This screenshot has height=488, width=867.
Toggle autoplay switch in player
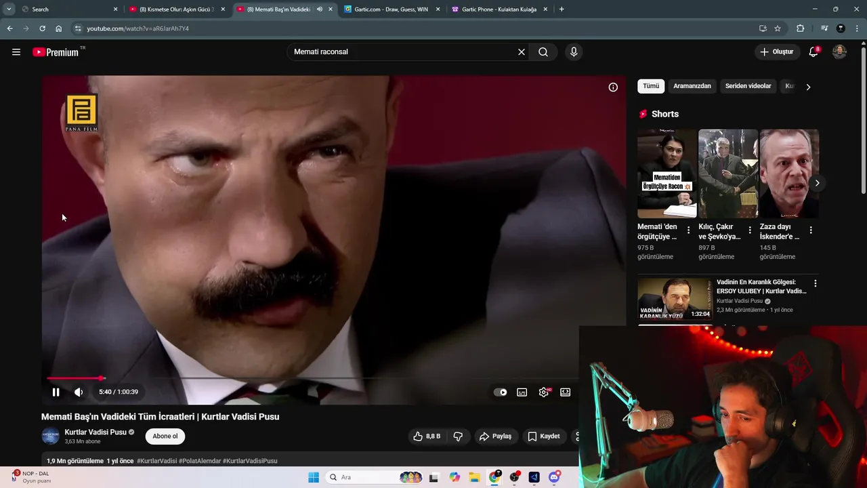pos(501,392)
